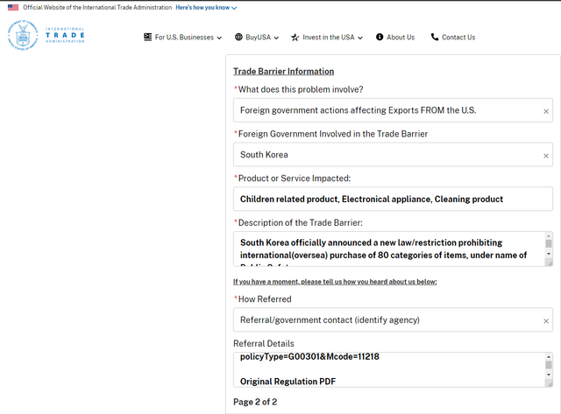561x414 pixels.
Task: Click the Foreign Government combo box showing South Korea
Action: [386, 155]
